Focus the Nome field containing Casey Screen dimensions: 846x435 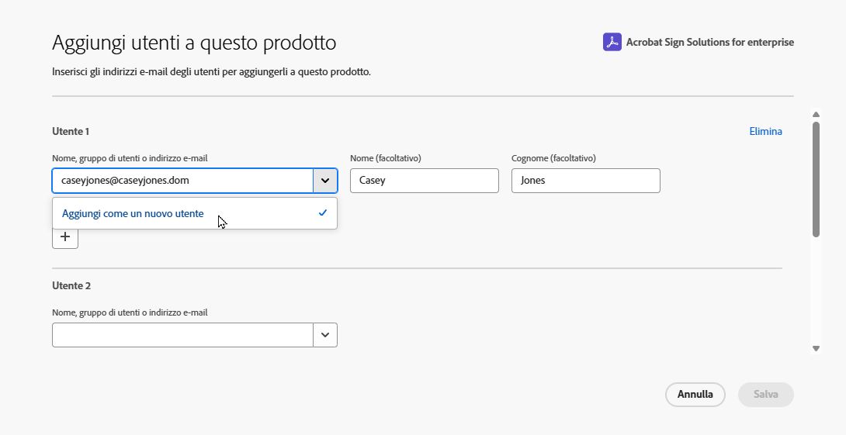[x=424, y=181]
